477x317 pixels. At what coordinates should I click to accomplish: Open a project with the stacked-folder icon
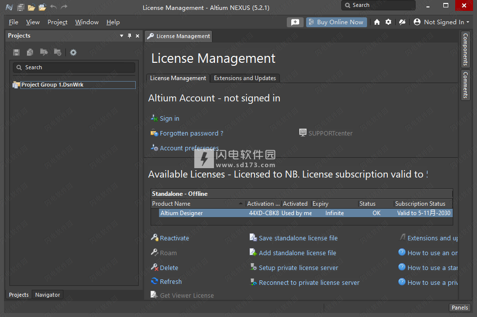tap(42, 7)
